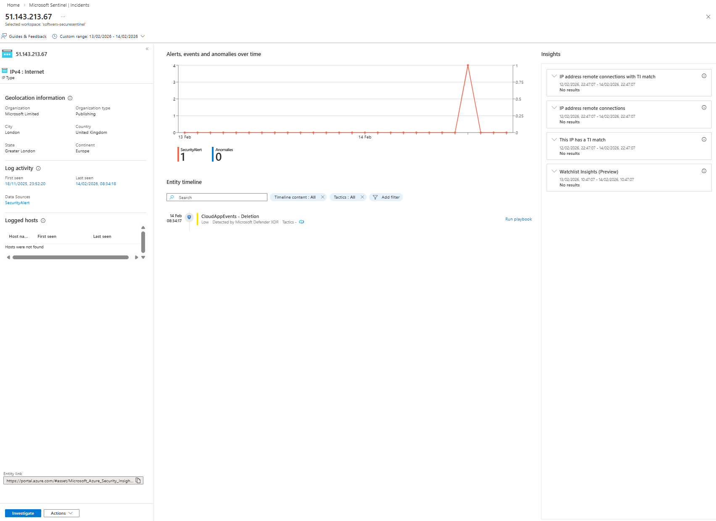Expand IP address remote connections insight
This screenshot has height=521, width=716.
tap(554, 108)
